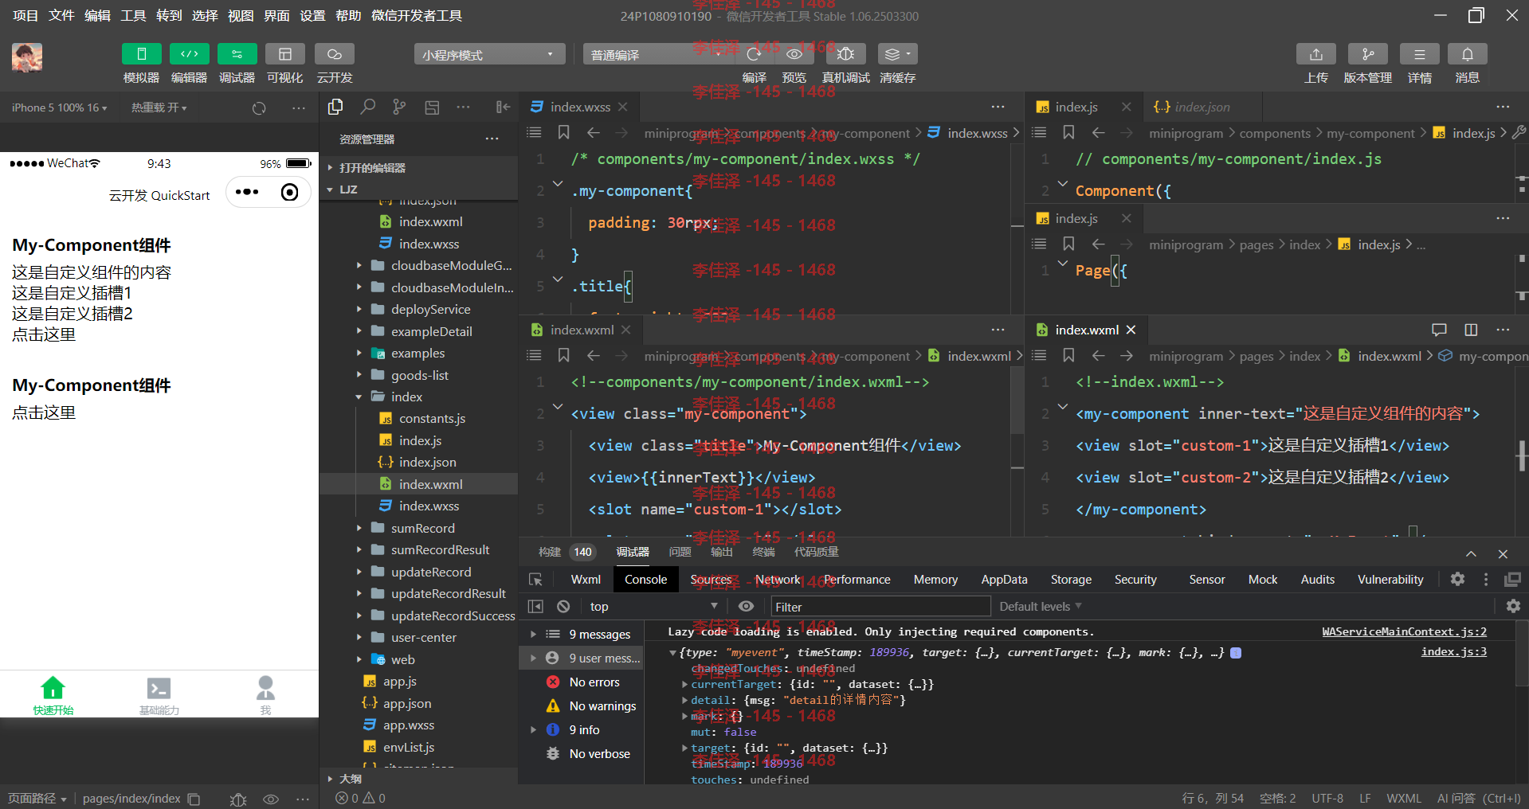Switch to the AppData tab
Screen dimensions: 1529x809
pos(1004,580)
